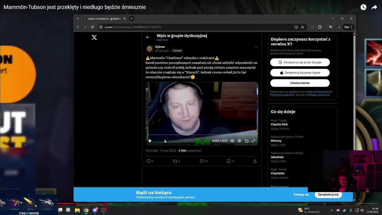Click Zarejestruj się in the bottom banner
Viewport: 382px width, 215px height.
pyautogui.click(x=328, y=194)
